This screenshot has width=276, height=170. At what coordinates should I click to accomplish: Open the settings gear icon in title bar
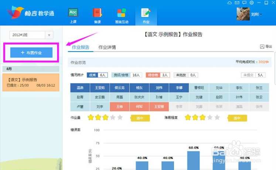tap(252, 3)
